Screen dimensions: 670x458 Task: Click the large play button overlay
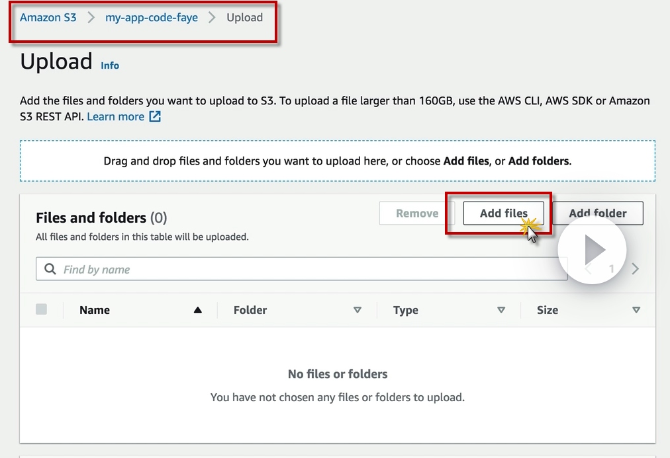592,250
